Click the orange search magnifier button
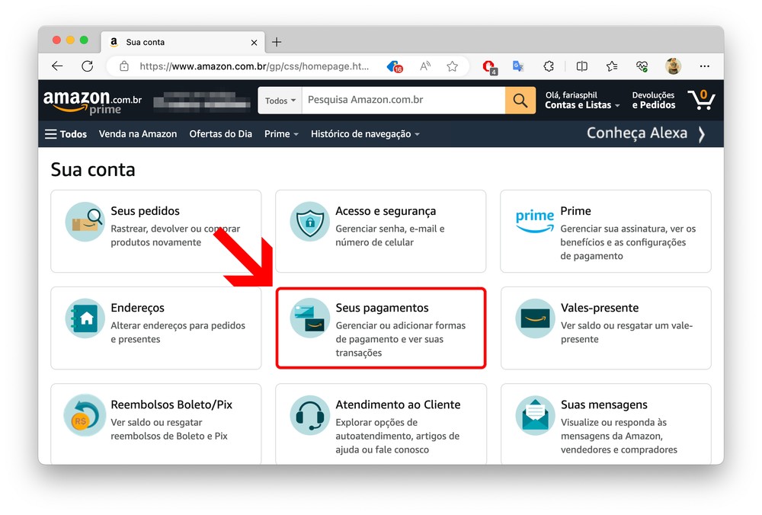 pyautogui.click(x=520, y=100)
